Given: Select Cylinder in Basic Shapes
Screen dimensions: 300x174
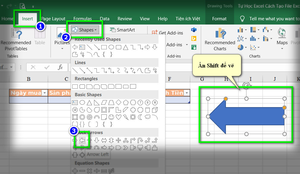Looking at the screenshot, I should (x=148, y=110).
